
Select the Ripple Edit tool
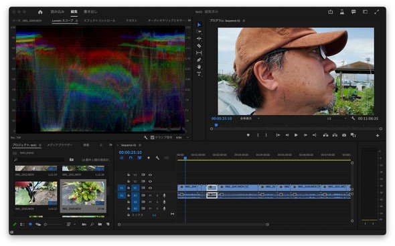[199, 39]
